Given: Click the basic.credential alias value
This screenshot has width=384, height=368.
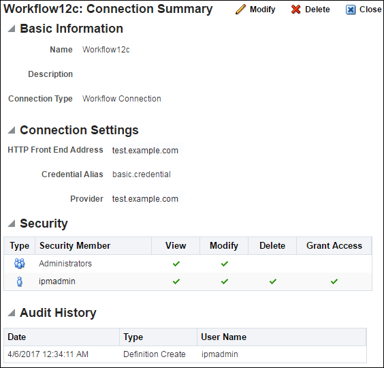Looking at the screenshot, I should click(142, 174).
